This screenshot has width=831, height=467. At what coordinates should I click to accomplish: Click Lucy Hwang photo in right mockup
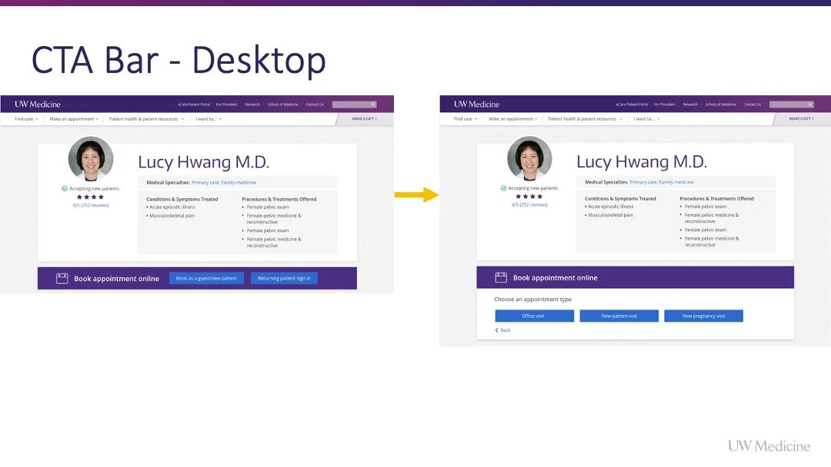tap(529, 158)
